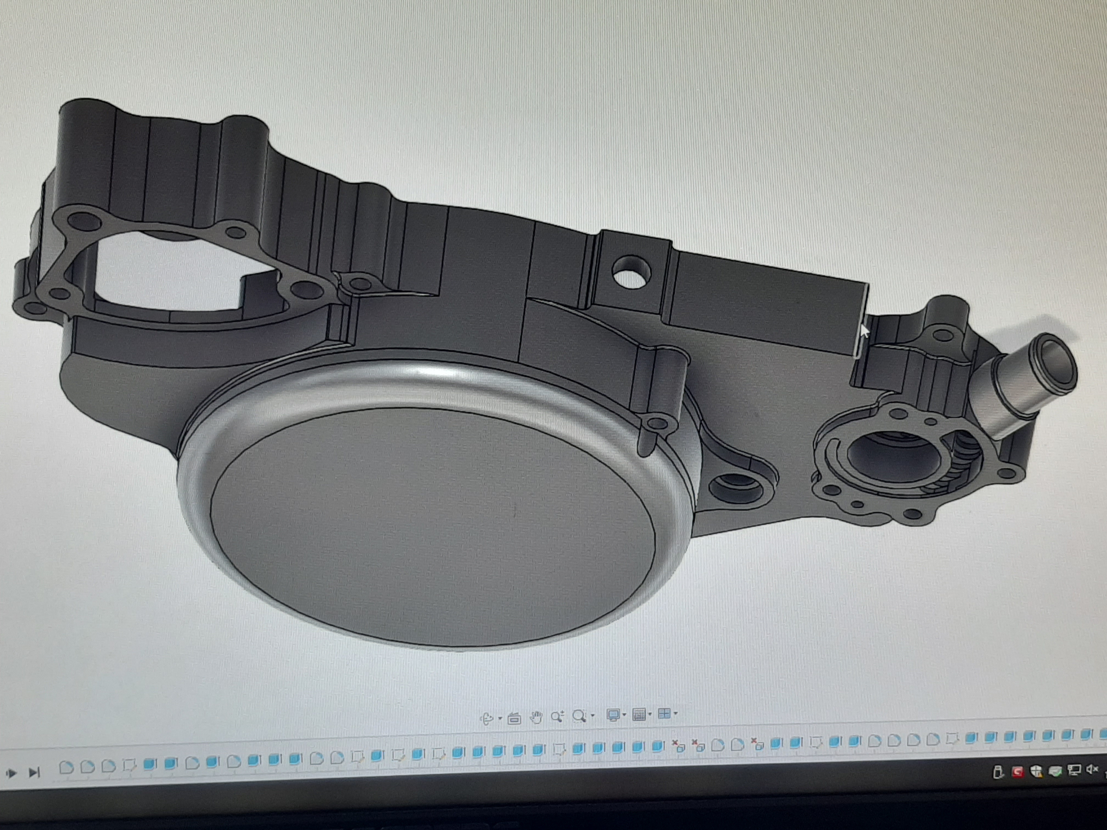
Task: Click the first sketch feature in timeline
Action: pos(129,765)
